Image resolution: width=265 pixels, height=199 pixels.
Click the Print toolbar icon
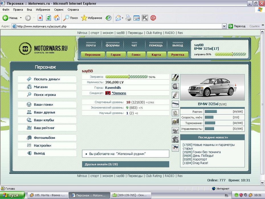[x=128, y=18]
